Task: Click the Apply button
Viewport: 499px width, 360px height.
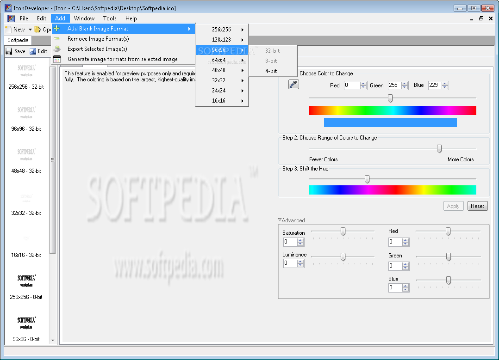Action: pyautogui.click(x=453, y=206)
